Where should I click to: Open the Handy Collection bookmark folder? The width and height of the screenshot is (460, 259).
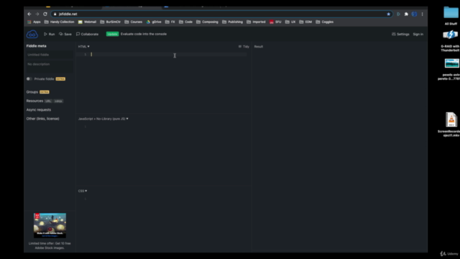(x=59, y=22)
